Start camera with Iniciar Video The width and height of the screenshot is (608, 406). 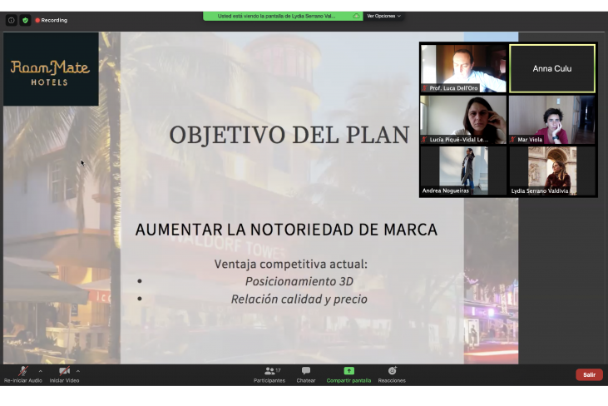tap(64, 374)
